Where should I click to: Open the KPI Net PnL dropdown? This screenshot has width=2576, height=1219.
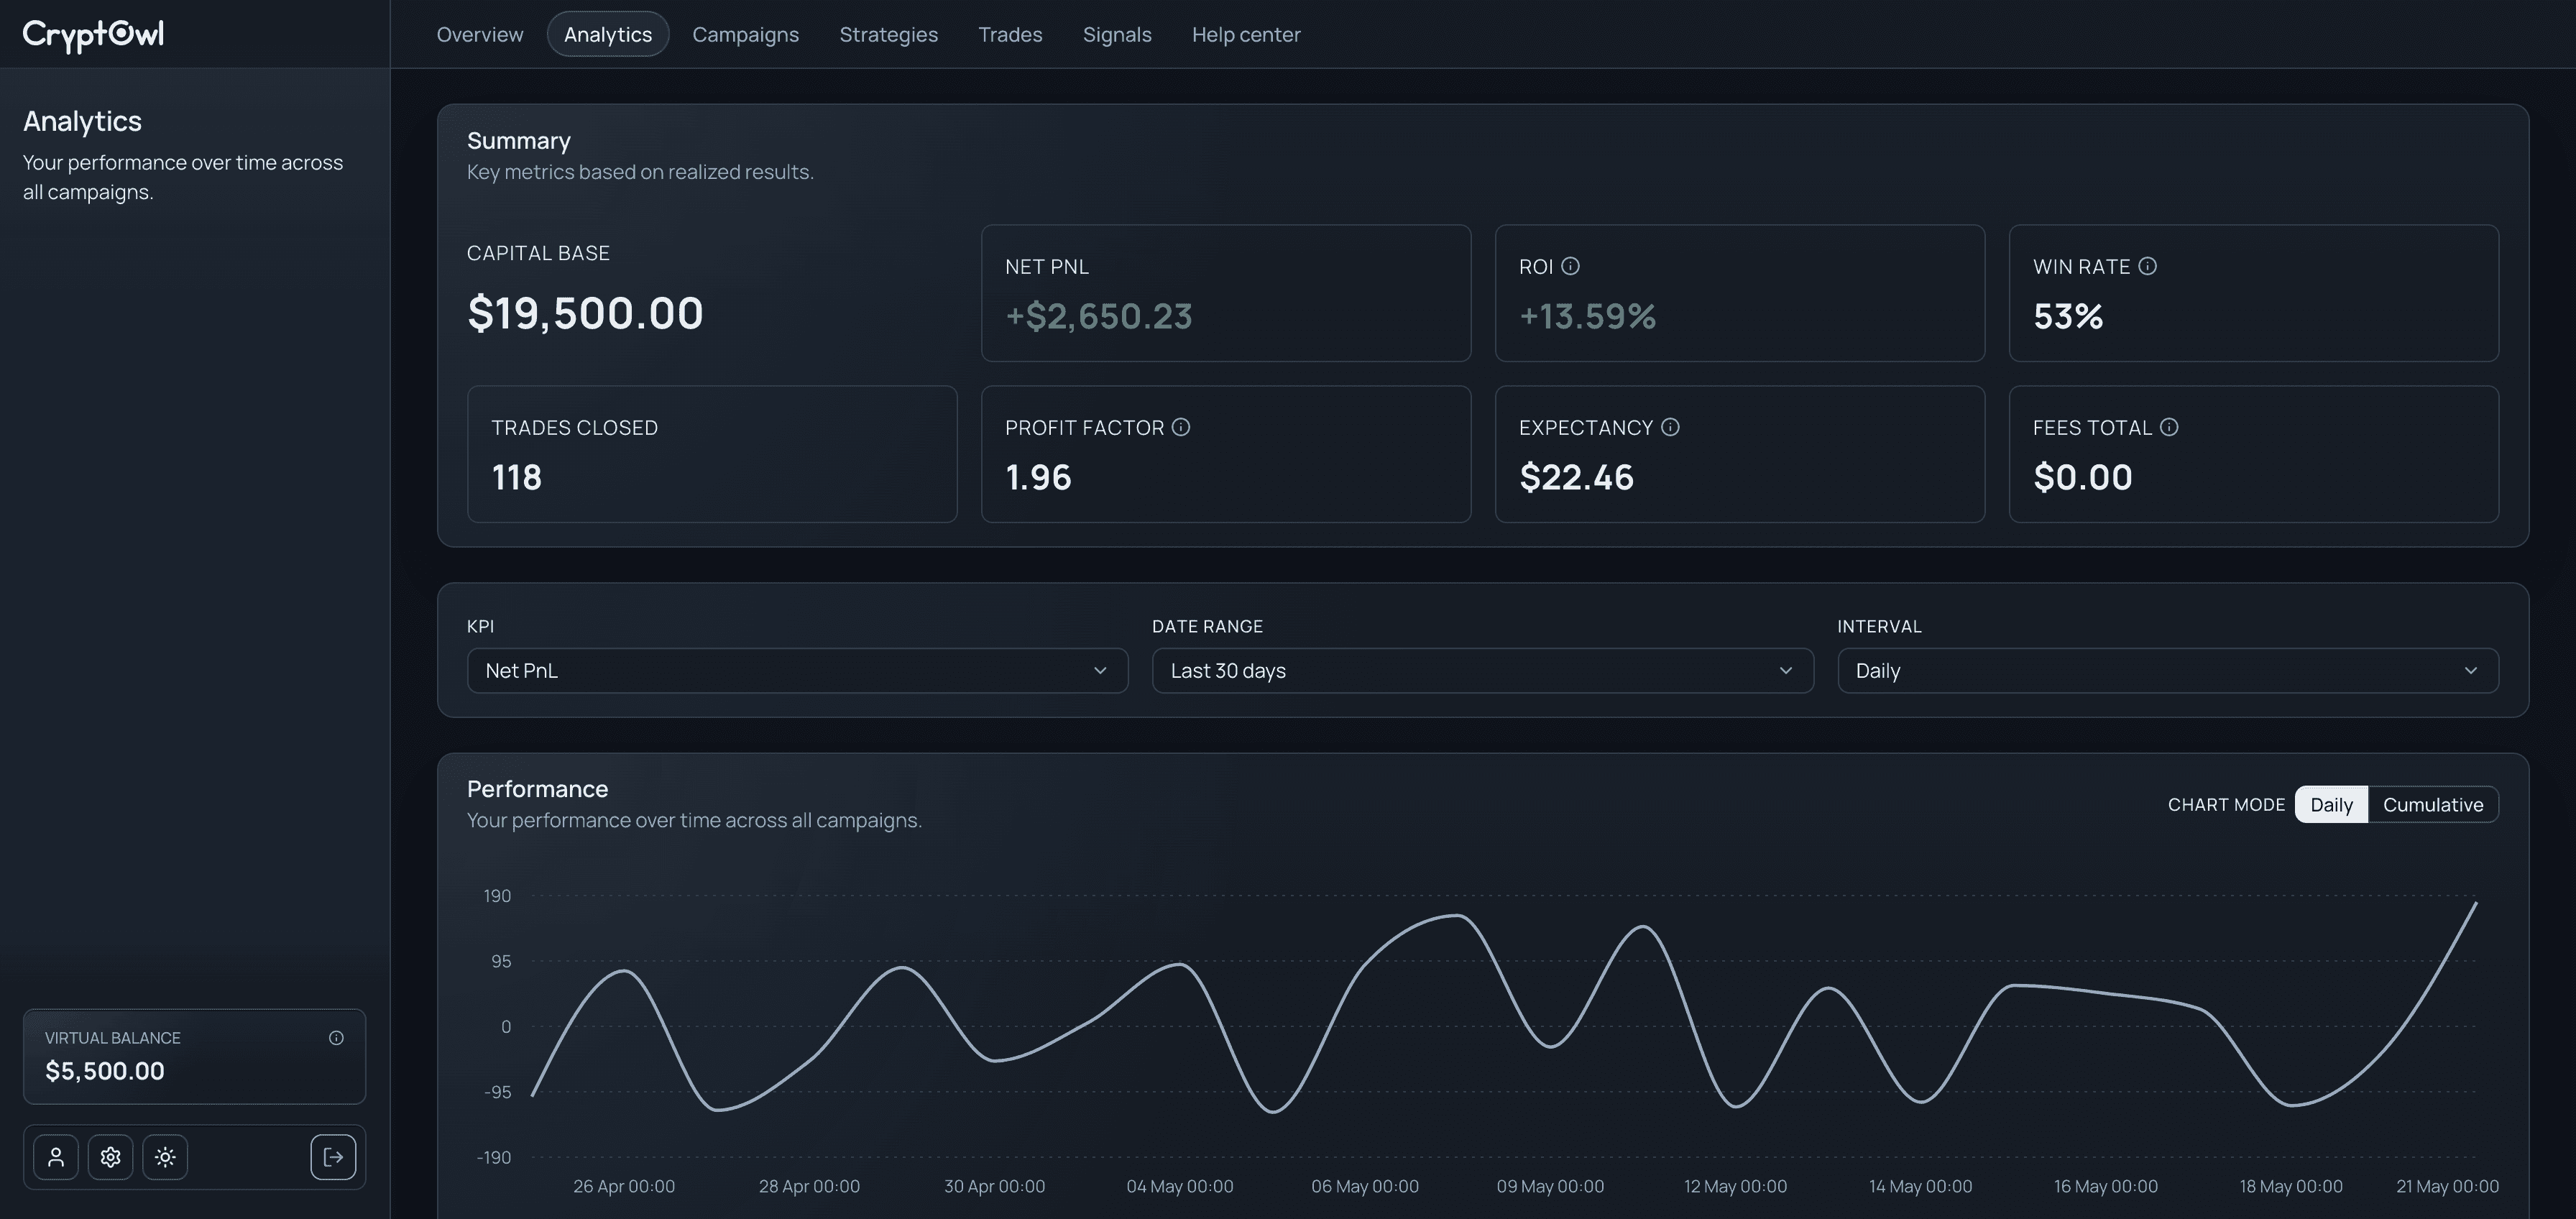[x=797, y=671]
